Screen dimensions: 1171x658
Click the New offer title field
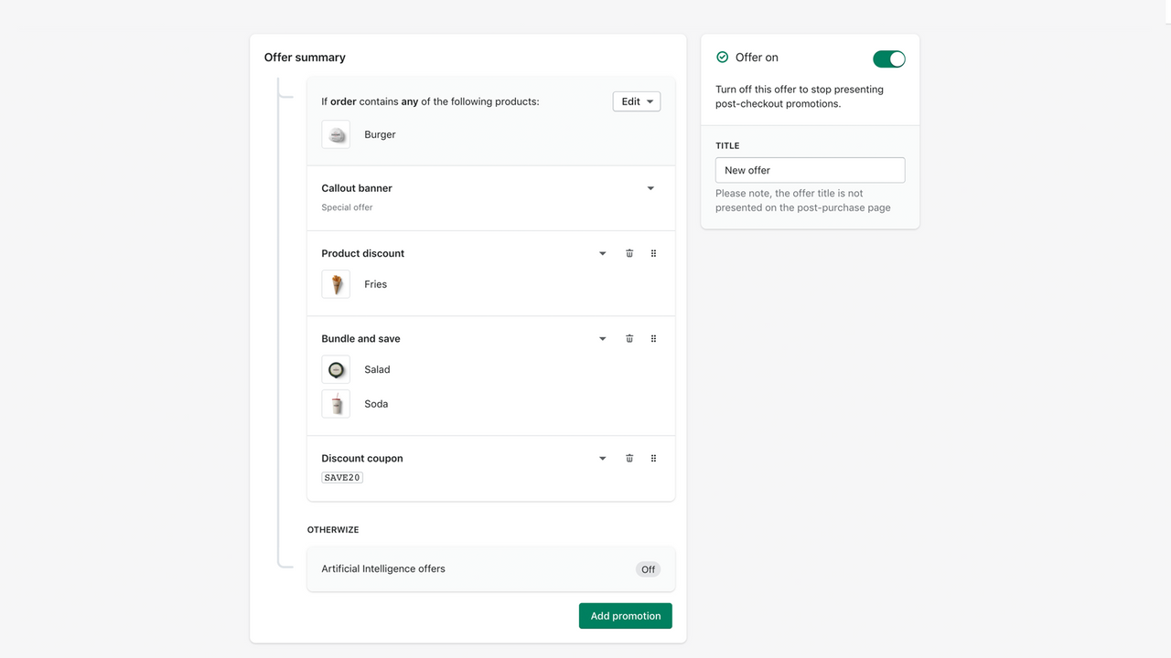(x=810, y=170)
